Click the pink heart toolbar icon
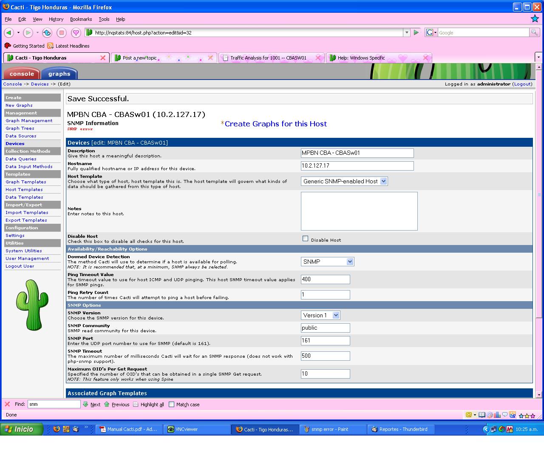The width and height of the screenshot is (544, 456). coord(76,32)
